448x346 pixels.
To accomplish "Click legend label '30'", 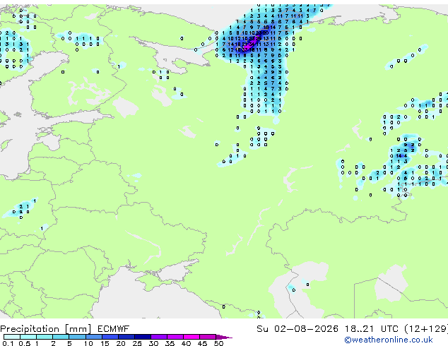I will click(x=153, y=343).
